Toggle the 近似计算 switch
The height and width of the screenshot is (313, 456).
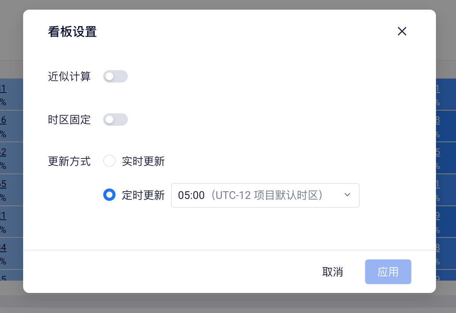[115, 77]
